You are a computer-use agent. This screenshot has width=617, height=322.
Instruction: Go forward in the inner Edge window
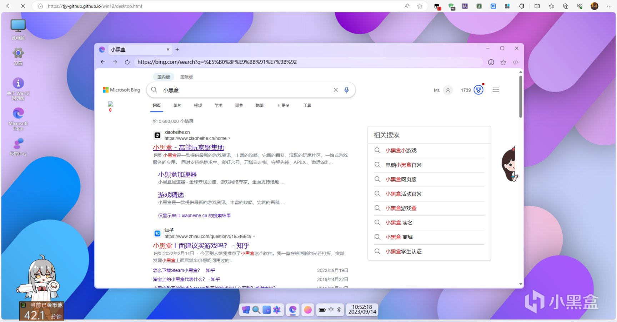[115, 62]
